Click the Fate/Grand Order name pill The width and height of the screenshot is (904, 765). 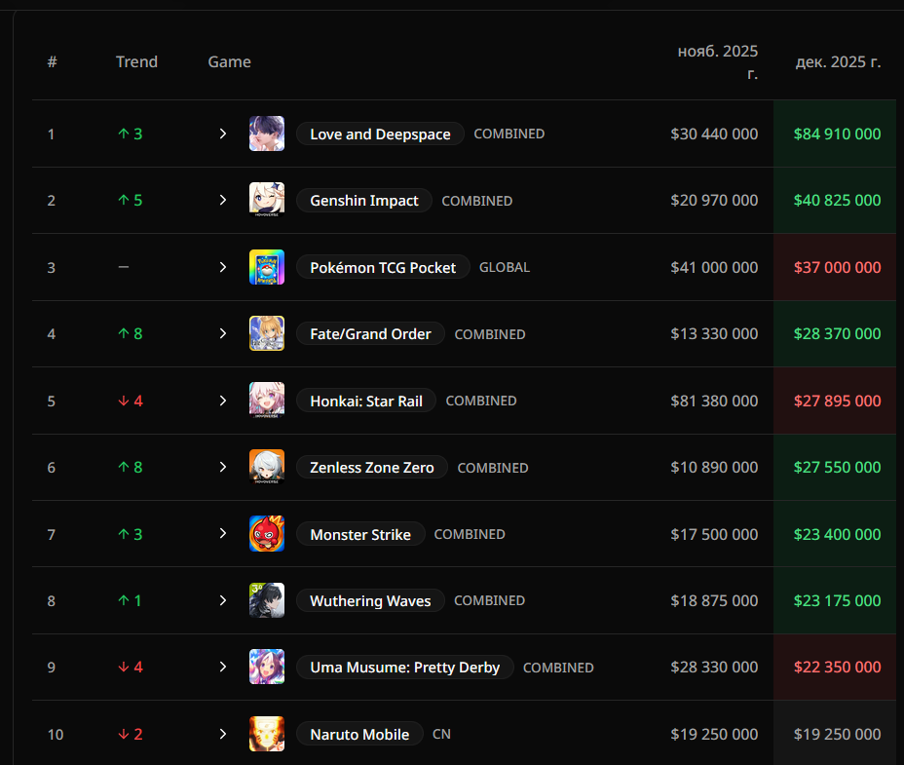370,333
